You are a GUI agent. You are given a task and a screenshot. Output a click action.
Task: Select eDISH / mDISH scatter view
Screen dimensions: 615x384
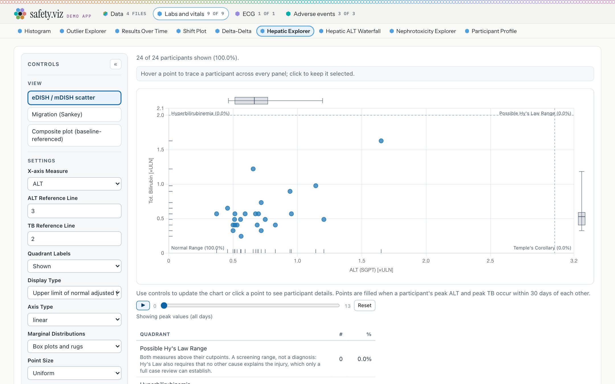(x=74, y=98)
